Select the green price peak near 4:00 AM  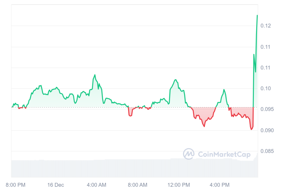(x=95, y=75)
